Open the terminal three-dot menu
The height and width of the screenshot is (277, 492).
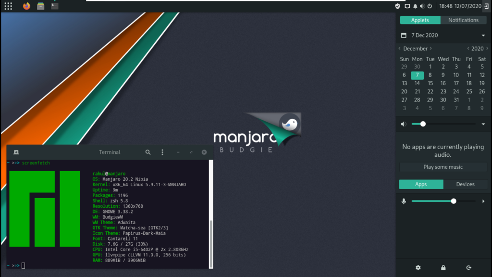162,152
